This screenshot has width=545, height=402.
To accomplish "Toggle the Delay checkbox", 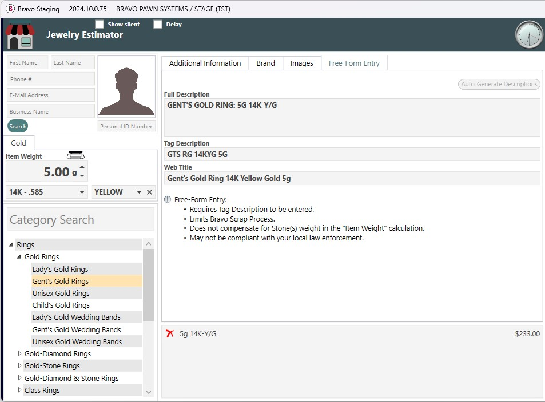I will [x=158, y=24].
